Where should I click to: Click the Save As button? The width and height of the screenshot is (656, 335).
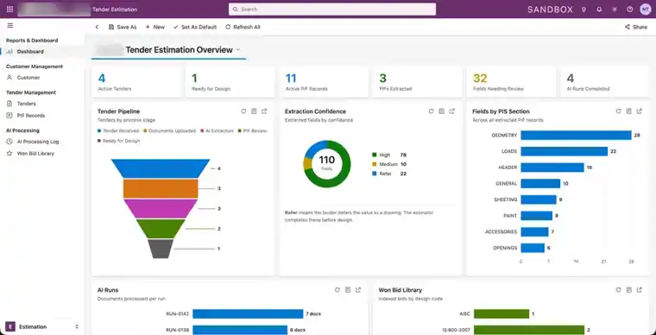pyautogui.click(x=123, y=27)
